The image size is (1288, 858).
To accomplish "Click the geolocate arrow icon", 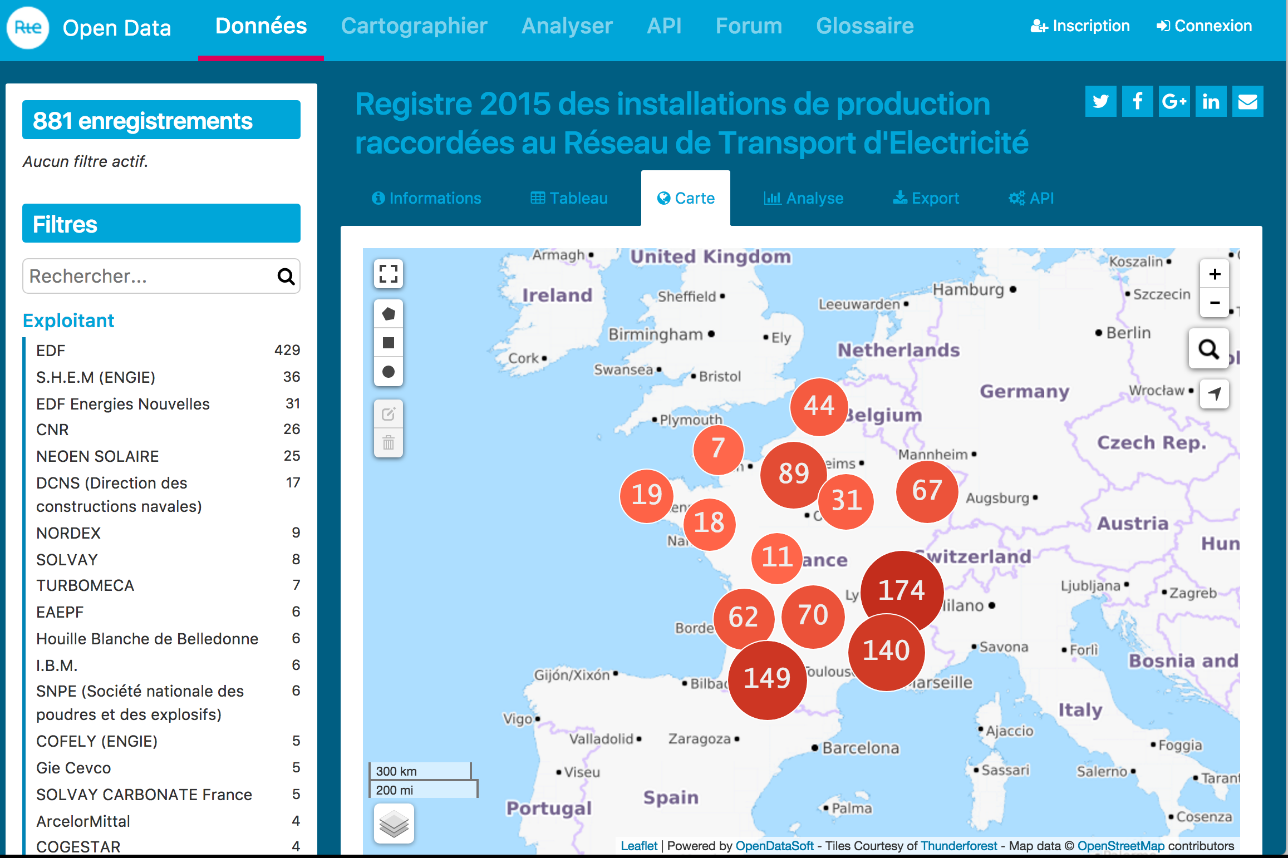I will [x=1215, y=394].
